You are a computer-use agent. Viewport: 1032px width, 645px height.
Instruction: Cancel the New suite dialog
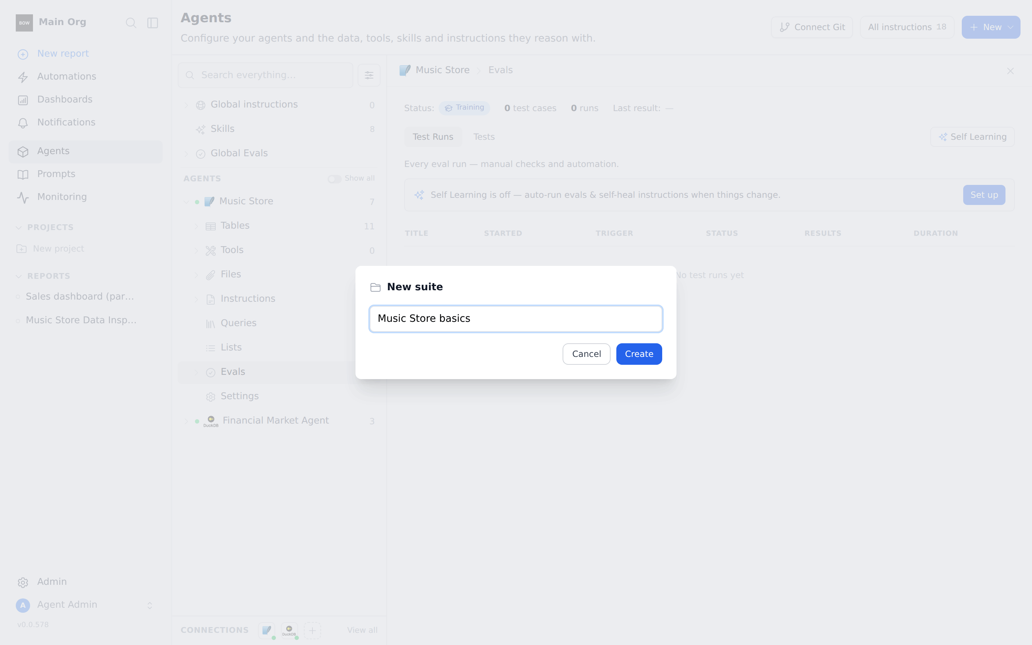pyautogui.click(x=586, y=354)
